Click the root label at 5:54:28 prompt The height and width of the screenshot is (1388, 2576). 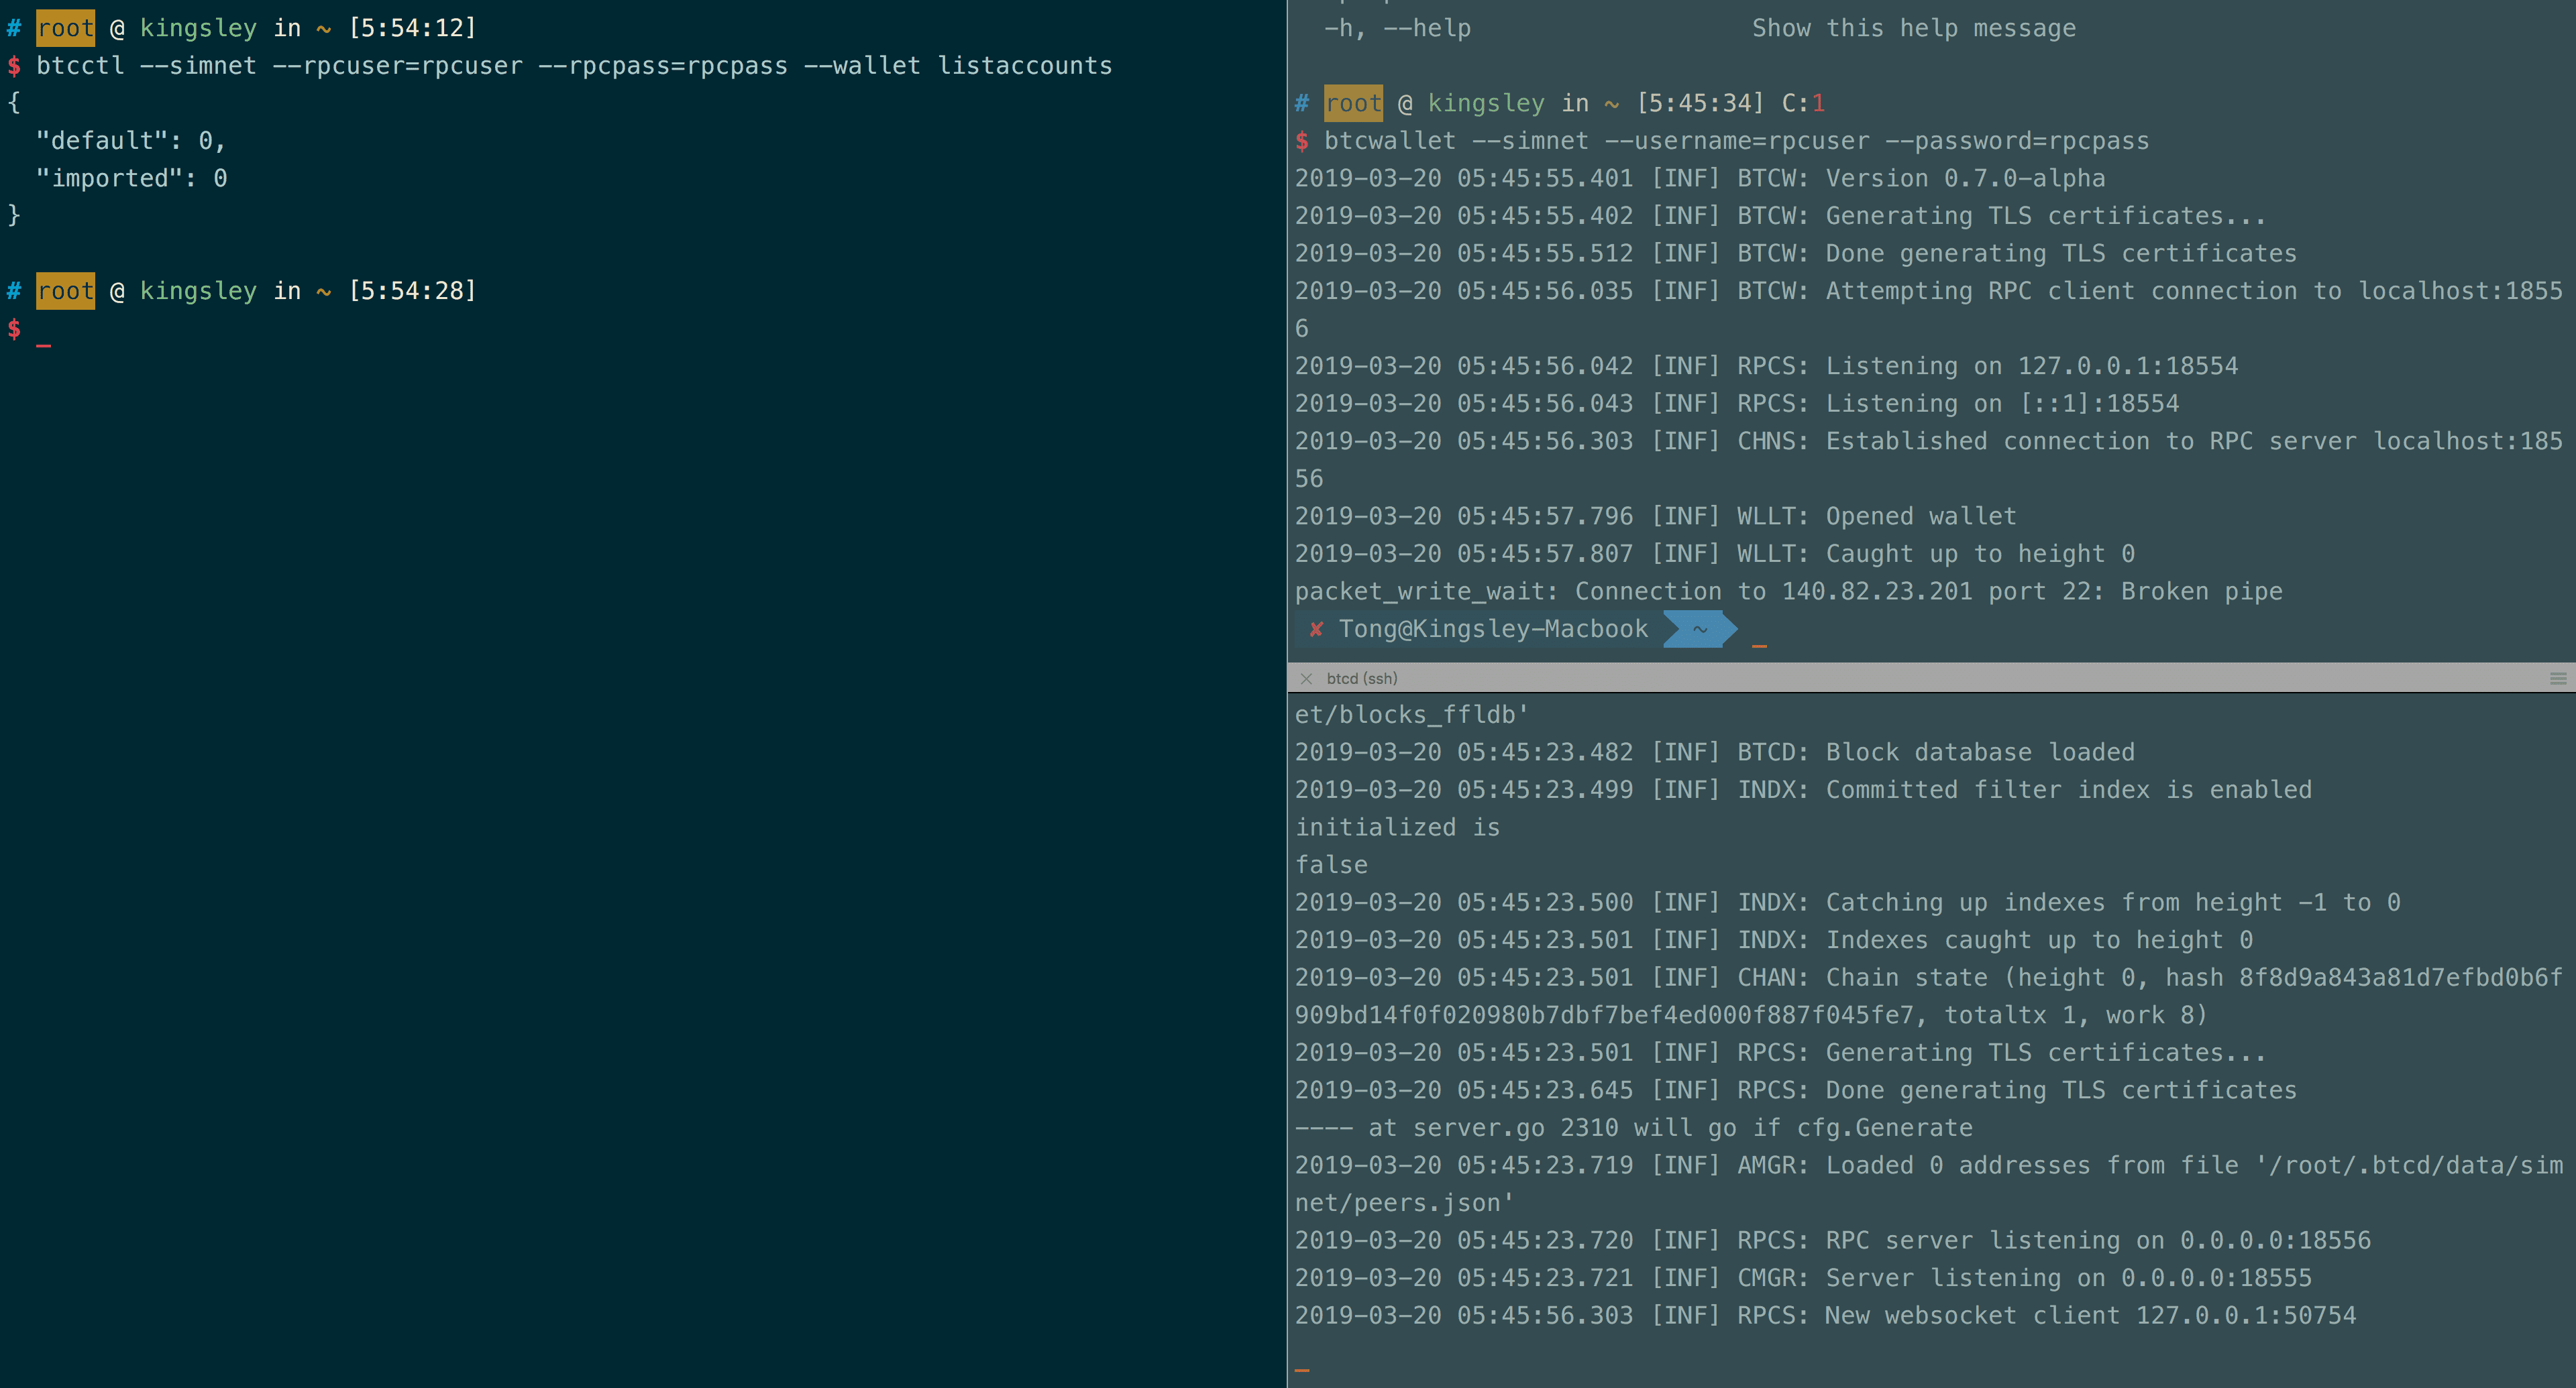click(x=65, y=291)
